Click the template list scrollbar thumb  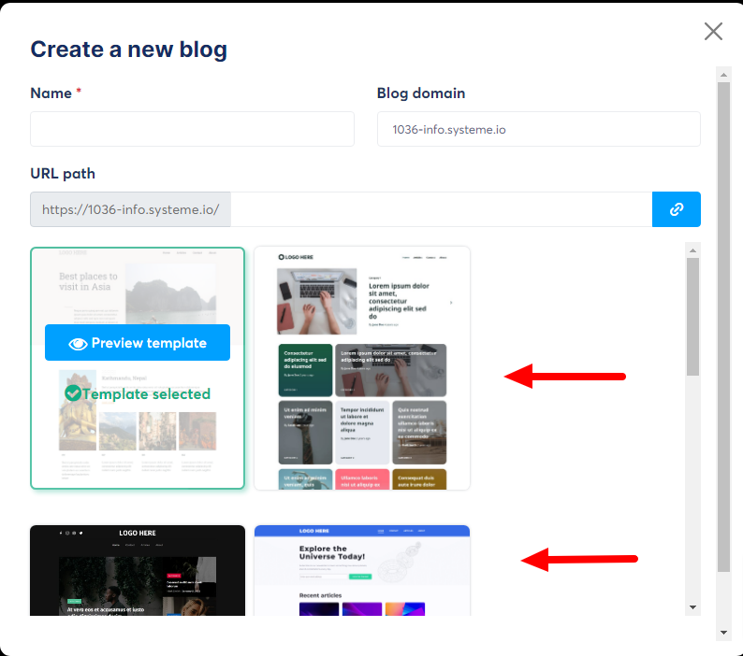point(692,317)
